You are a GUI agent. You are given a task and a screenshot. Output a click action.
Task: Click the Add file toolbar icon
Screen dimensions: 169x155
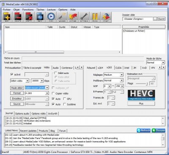click(7, 17)
